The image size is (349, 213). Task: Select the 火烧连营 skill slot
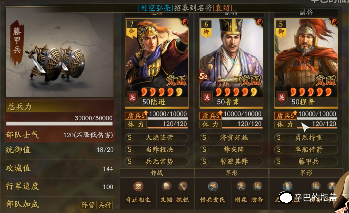coord(157,137)
